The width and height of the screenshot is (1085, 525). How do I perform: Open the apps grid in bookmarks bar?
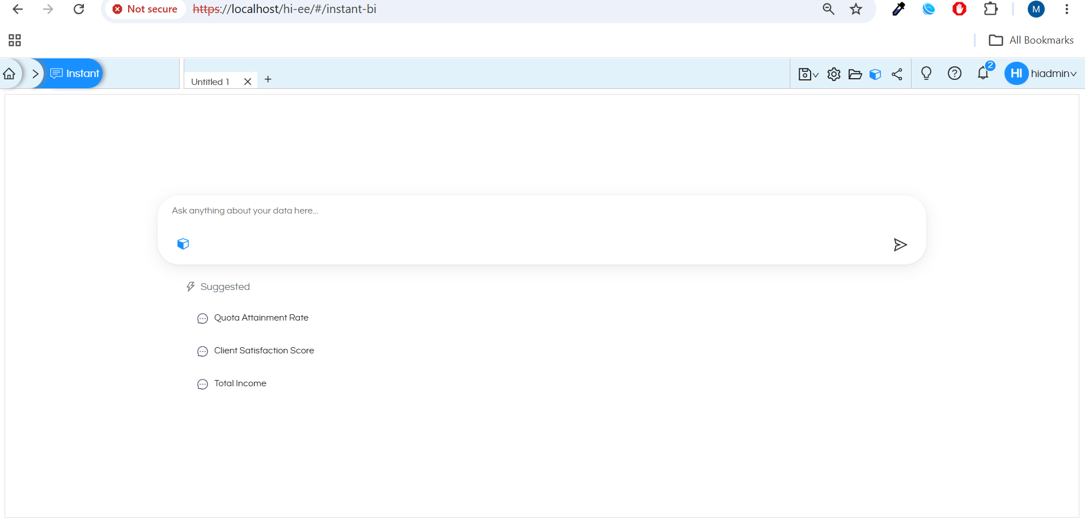click(15, 40)
